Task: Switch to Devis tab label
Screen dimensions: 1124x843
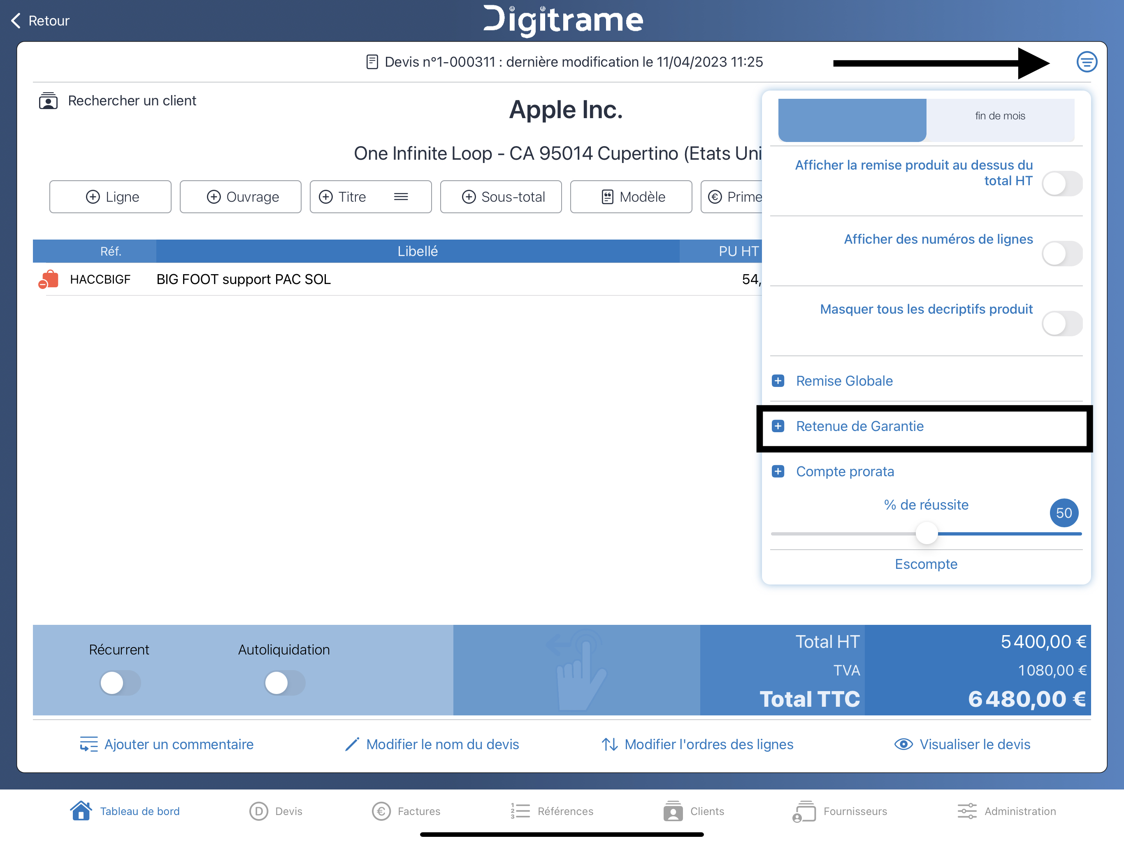Action: click(289, 811)
